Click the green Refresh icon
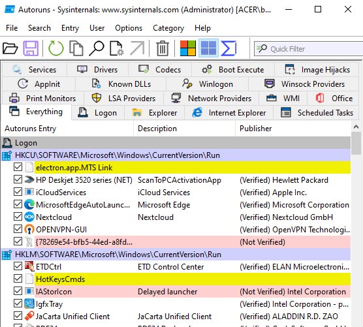The image size is (363, 327). [x=55, y=48]
